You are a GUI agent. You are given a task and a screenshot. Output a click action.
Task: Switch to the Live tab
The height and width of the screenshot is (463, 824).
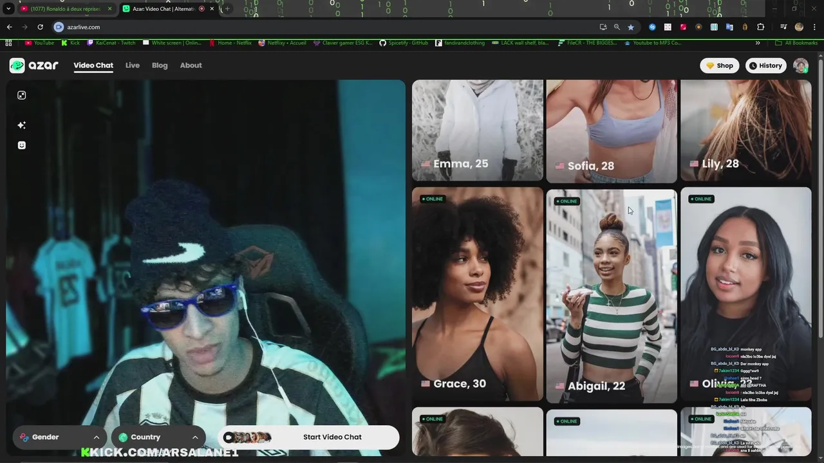(133, 66)
